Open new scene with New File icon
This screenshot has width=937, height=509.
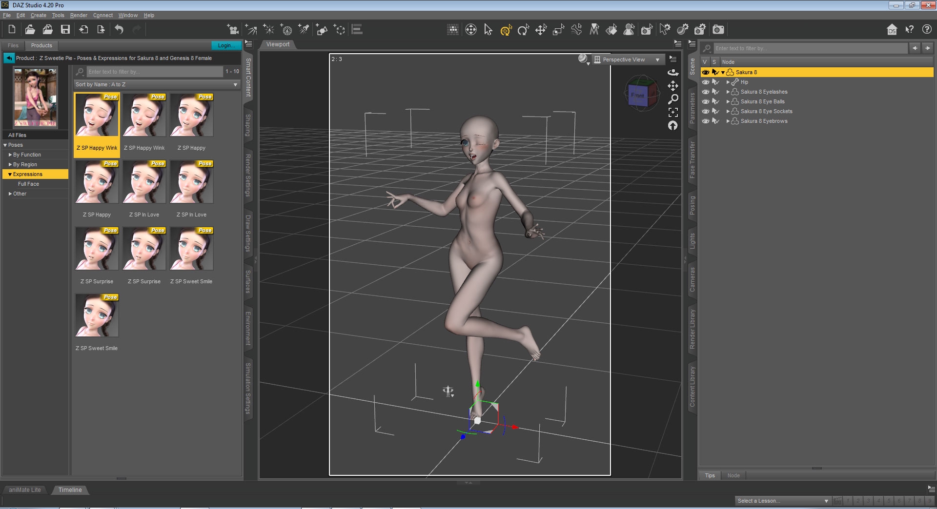pyautogui.click(x=12, y=30)
